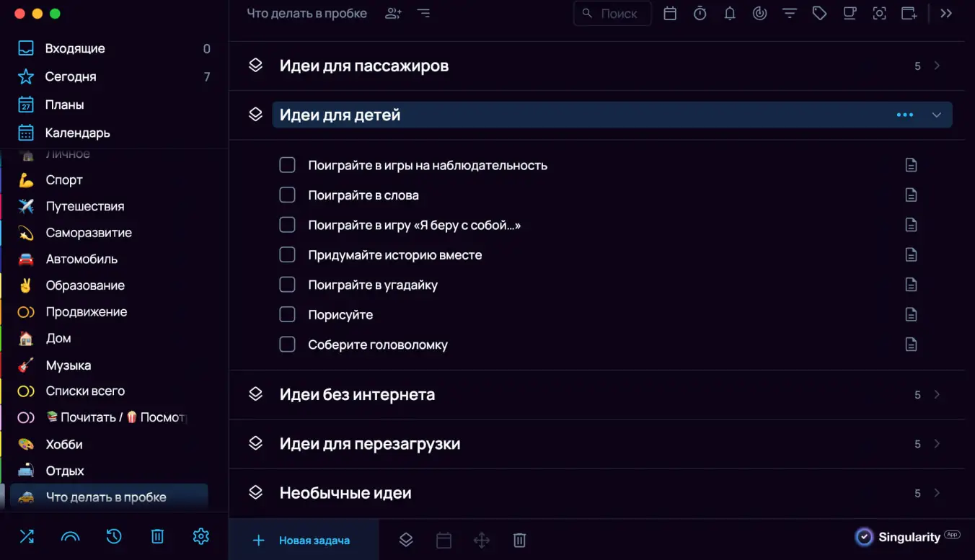Click the 'Новая задача' button
The width and height of the screenshot is (975, 560).
tap(303, 539)
